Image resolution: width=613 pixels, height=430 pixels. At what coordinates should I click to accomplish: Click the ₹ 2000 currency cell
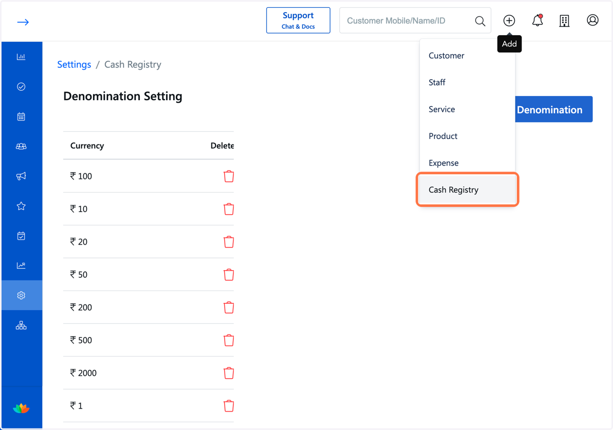(83, 373)
